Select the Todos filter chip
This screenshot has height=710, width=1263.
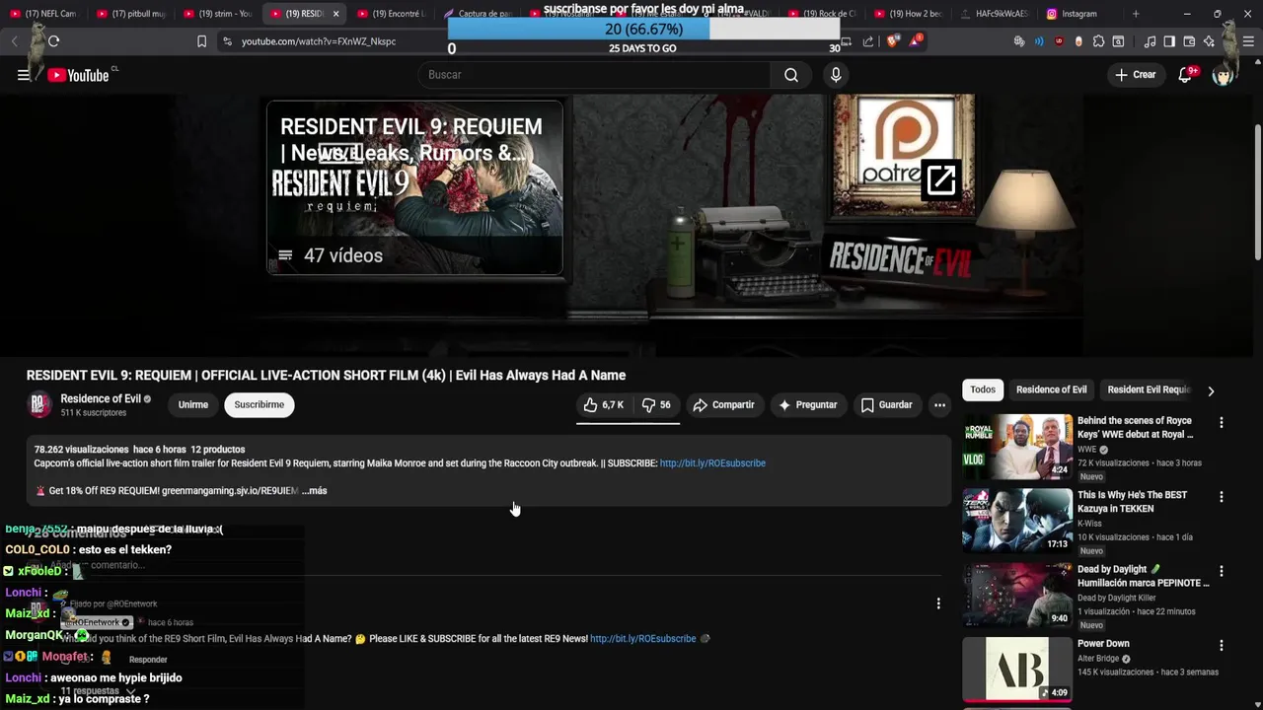983,390
